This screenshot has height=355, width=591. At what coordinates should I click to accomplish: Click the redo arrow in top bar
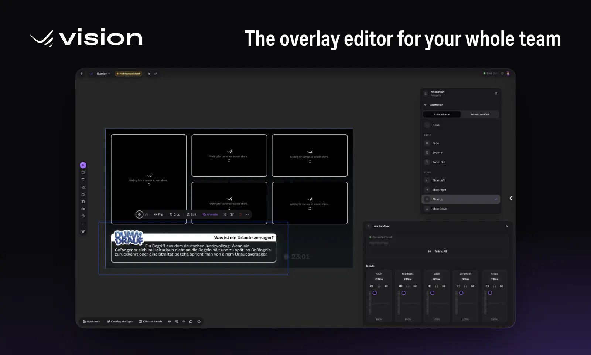(x=156, y=74)
